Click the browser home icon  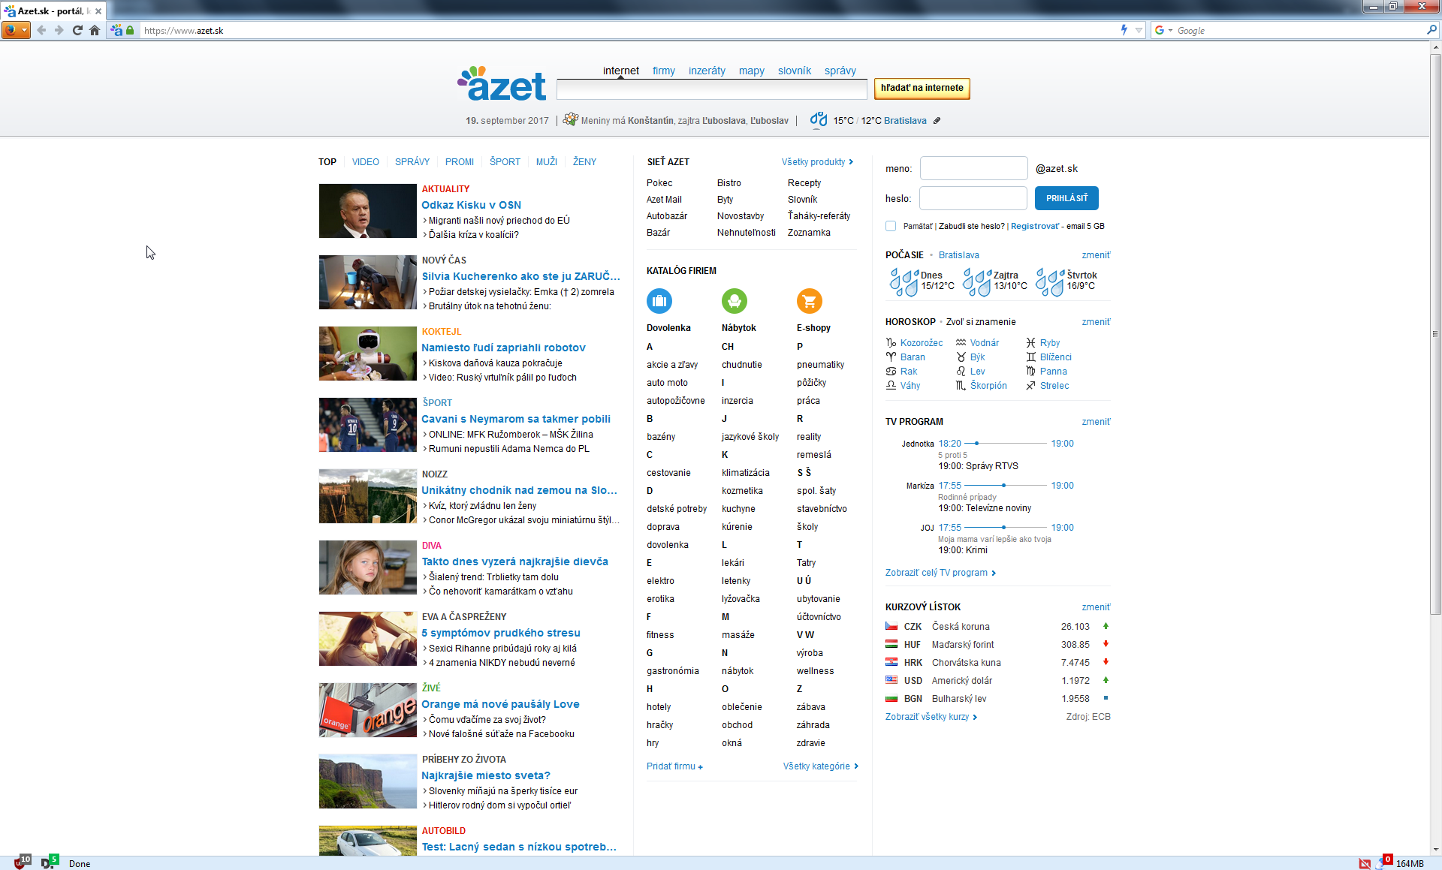pyautogui.click(x=95, y=30)
